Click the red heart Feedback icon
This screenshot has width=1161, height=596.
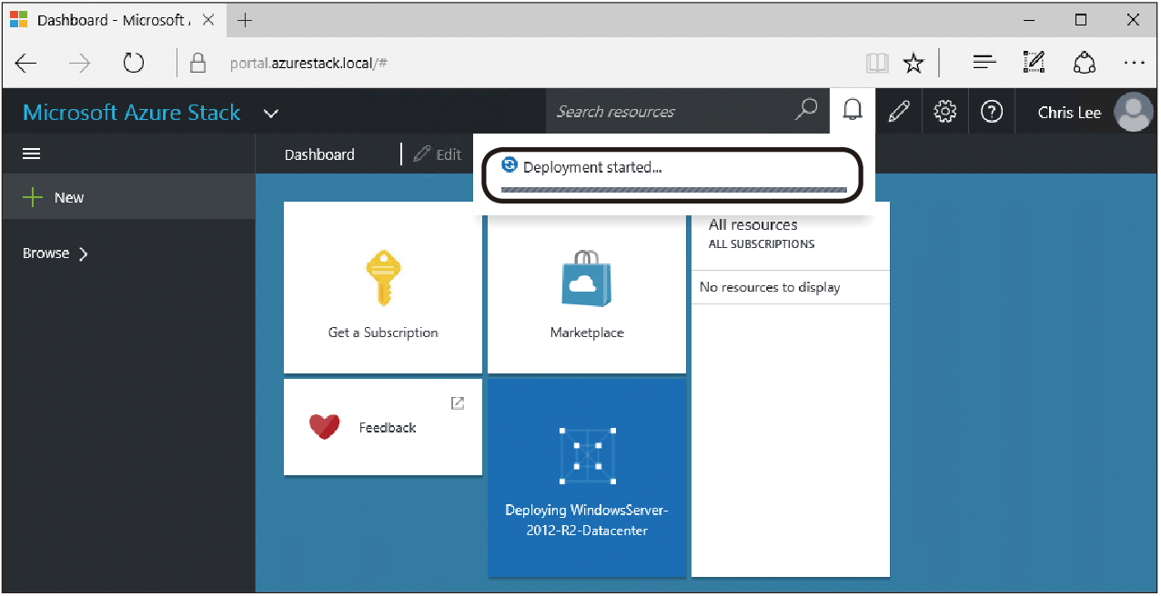click(324, 427)
